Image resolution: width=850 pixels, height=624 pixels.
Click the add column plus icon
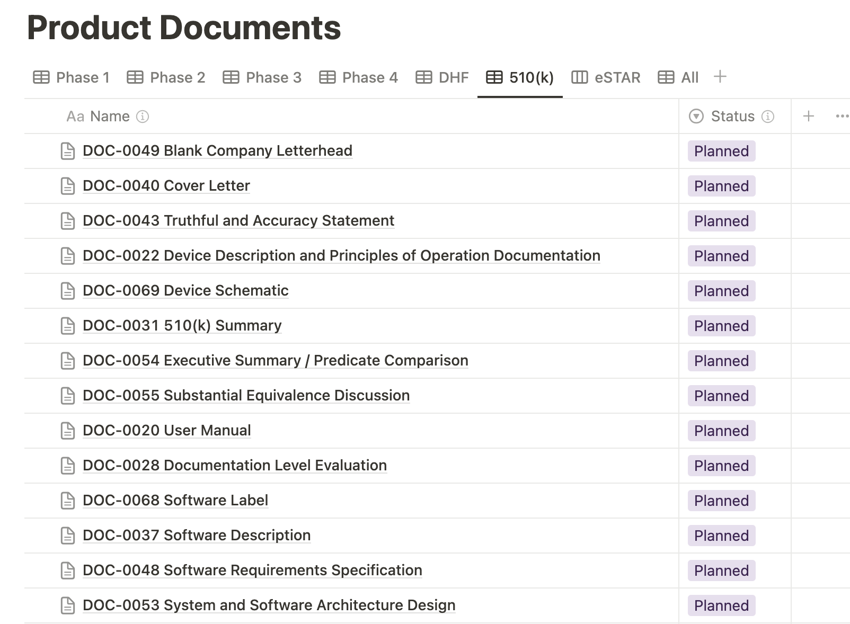tap(808, 116)
